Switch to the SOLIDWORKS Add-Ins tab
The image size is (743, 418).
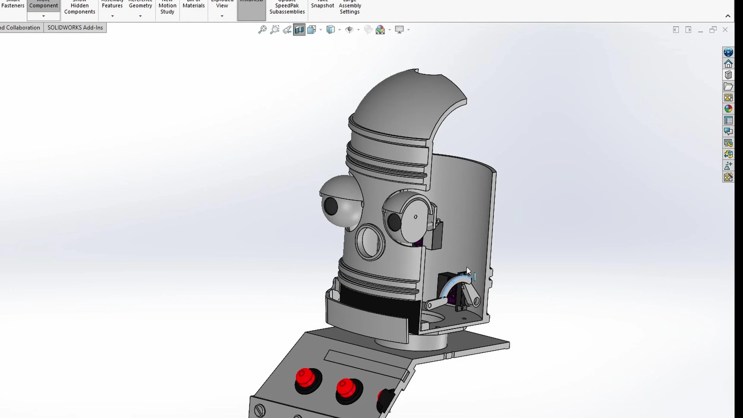pos(75,28)
